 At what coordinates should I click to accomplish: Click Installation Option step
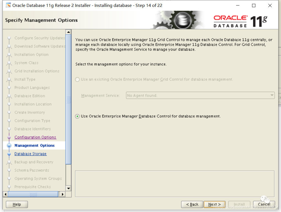(x=31, y=55)
